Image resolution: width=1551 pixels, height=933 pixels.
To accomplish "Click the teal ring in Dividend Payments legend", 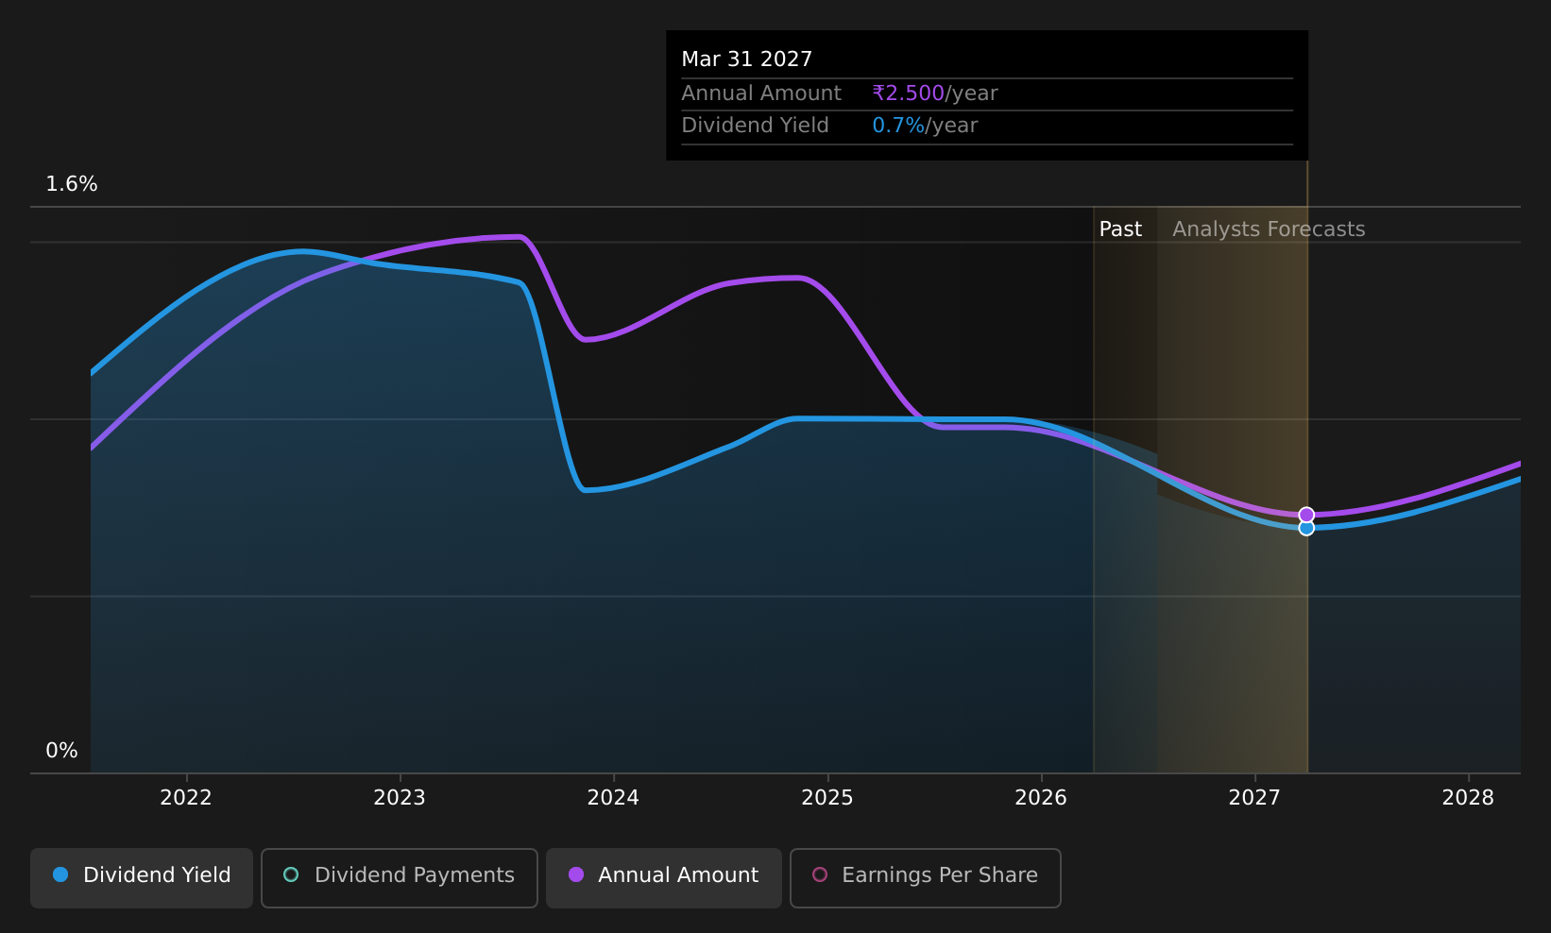I will click(291, 874).
